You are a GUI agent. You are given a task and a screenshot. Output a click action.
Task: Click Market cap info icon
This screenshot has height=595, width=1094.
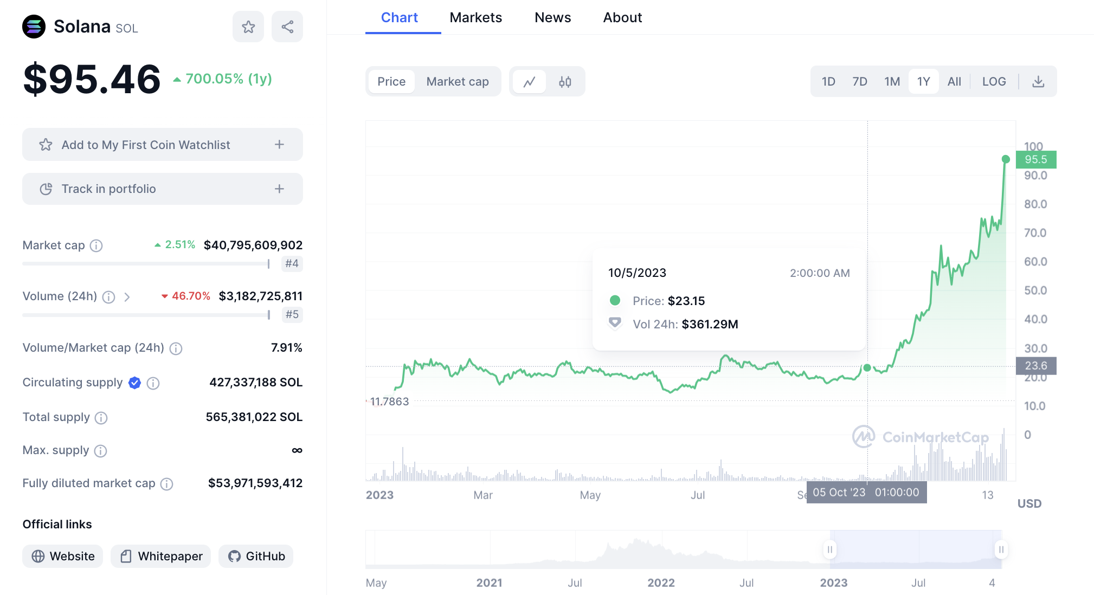tap(96, 246)
